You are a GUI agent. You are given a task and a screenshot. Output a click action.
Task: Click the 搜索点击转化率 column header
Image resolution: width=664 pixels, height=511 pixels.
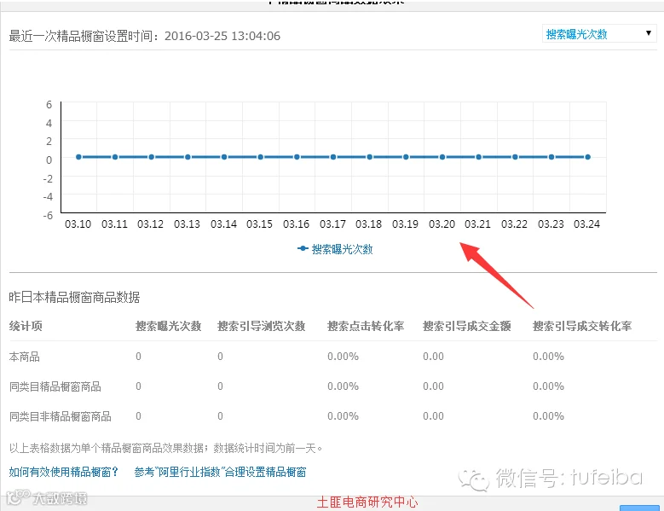pyautogui.click(x=366, y=326)
